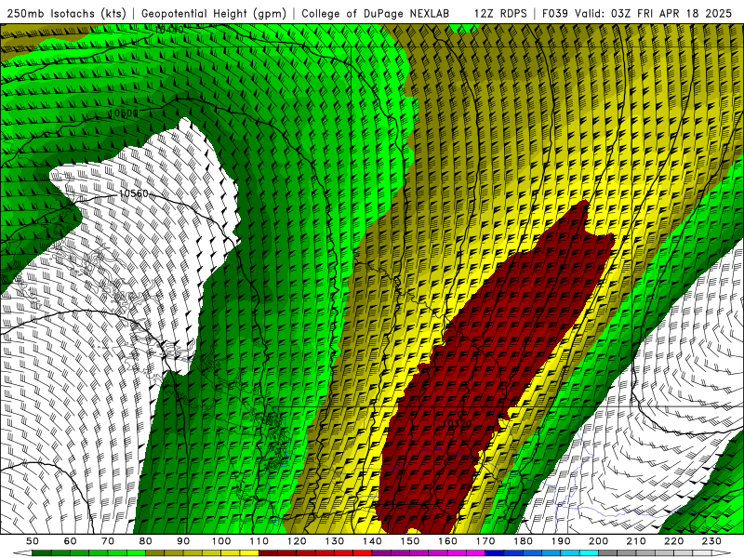This screenshot has height=558, width=744.
Task: Click the 'College of DuPage NEXLAB' label
Action: 375,13
